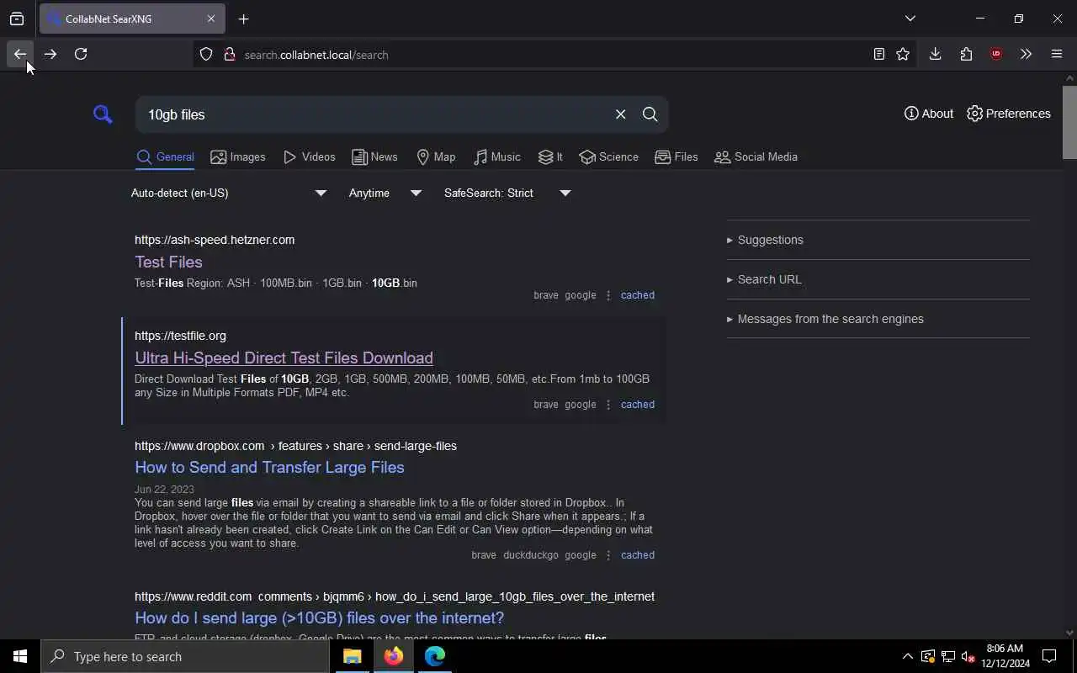Open Microsoft Edge from taskbar
Image resolution: width=1077 pixels, height=673 pixels.
coord(434,656)
